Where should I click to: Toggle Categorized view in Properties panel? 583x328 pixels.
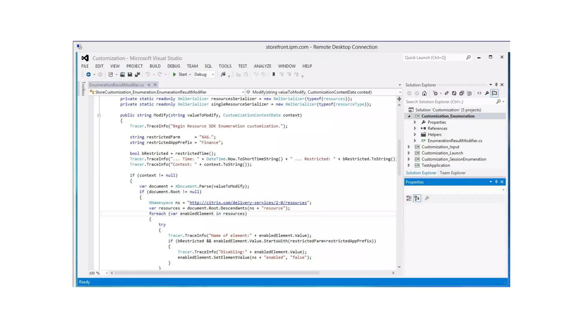click(409, 198)
